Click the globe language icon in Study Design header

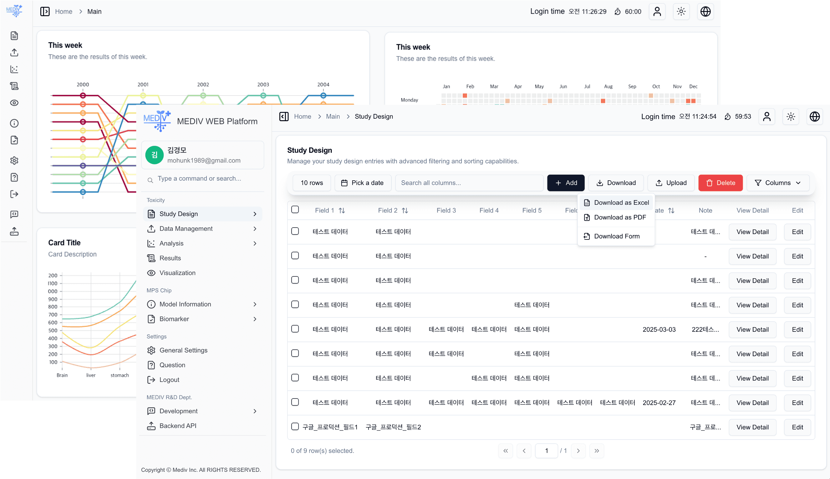tap(815, 116)
